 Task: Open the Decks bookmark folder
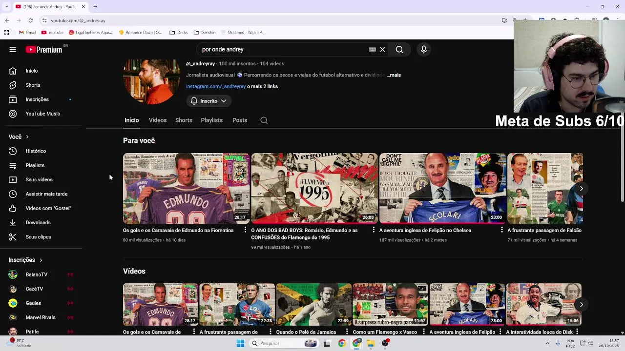click(179, 33)
